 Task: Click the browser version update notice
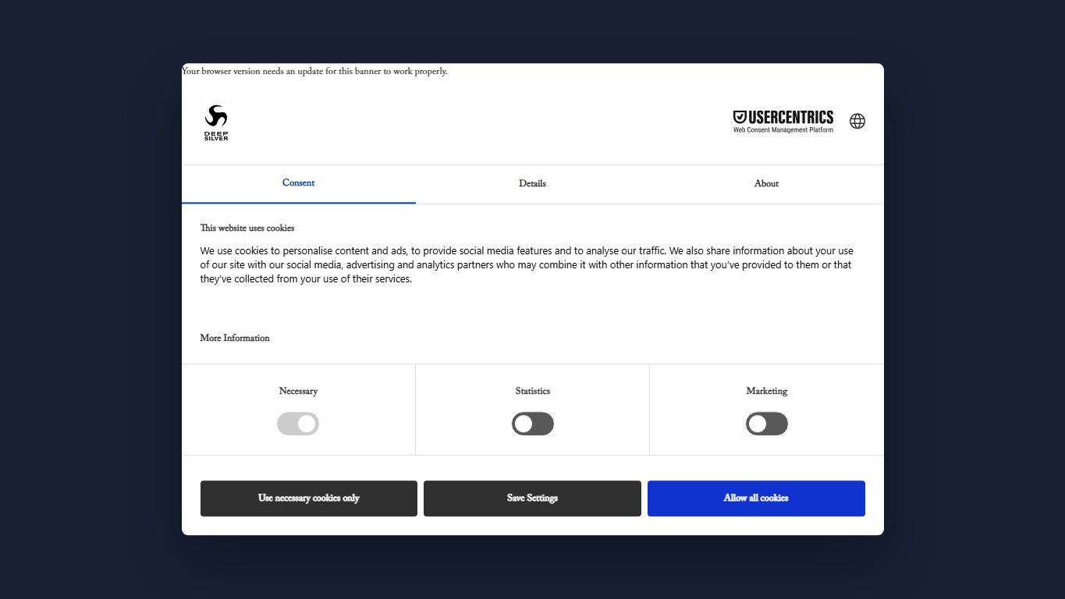[314, 71]
